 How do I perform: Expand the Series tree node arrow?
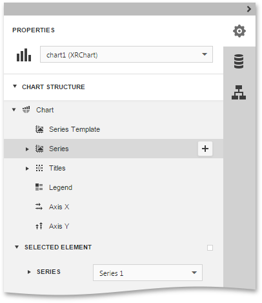(27, 149)
